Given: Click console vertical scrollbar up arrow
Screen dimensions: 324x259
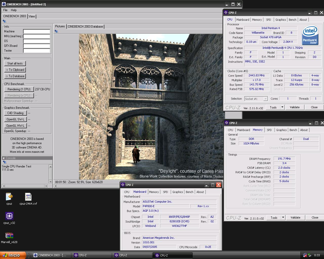Looking at the screenshot, I should tap(50, 166).
